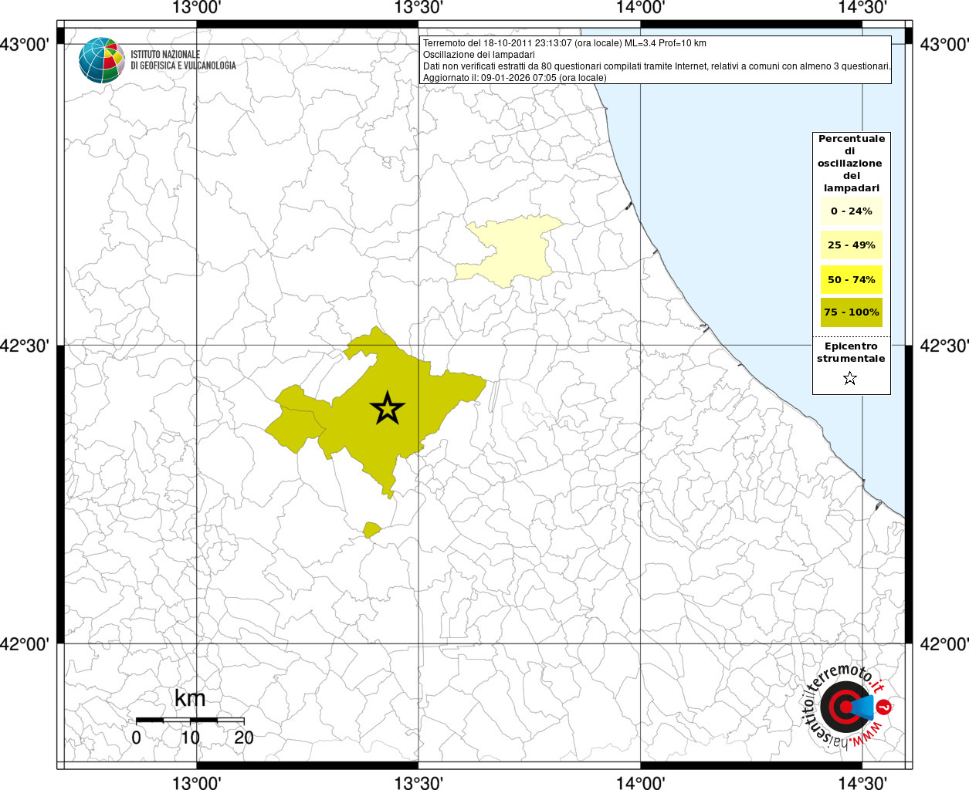This screenshot has height=790, width=969.
Task: Click the 'Aggiornato il: 09-01-2026' line
Action: [515, 78]
